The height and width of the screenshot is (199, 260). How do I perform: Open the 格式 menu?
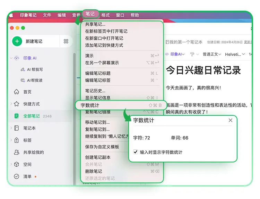click(105, 15)
